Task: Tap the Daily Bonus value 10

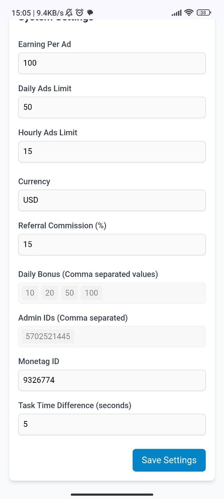Action: click(x=30, y=293)
